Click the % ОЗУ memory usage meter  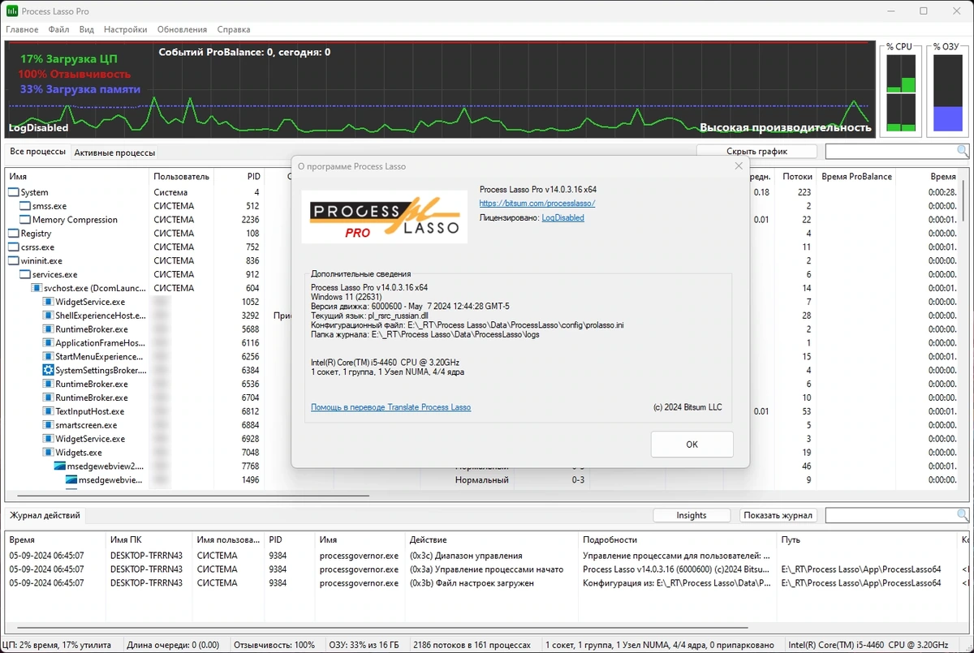click(x=947, y=93)
